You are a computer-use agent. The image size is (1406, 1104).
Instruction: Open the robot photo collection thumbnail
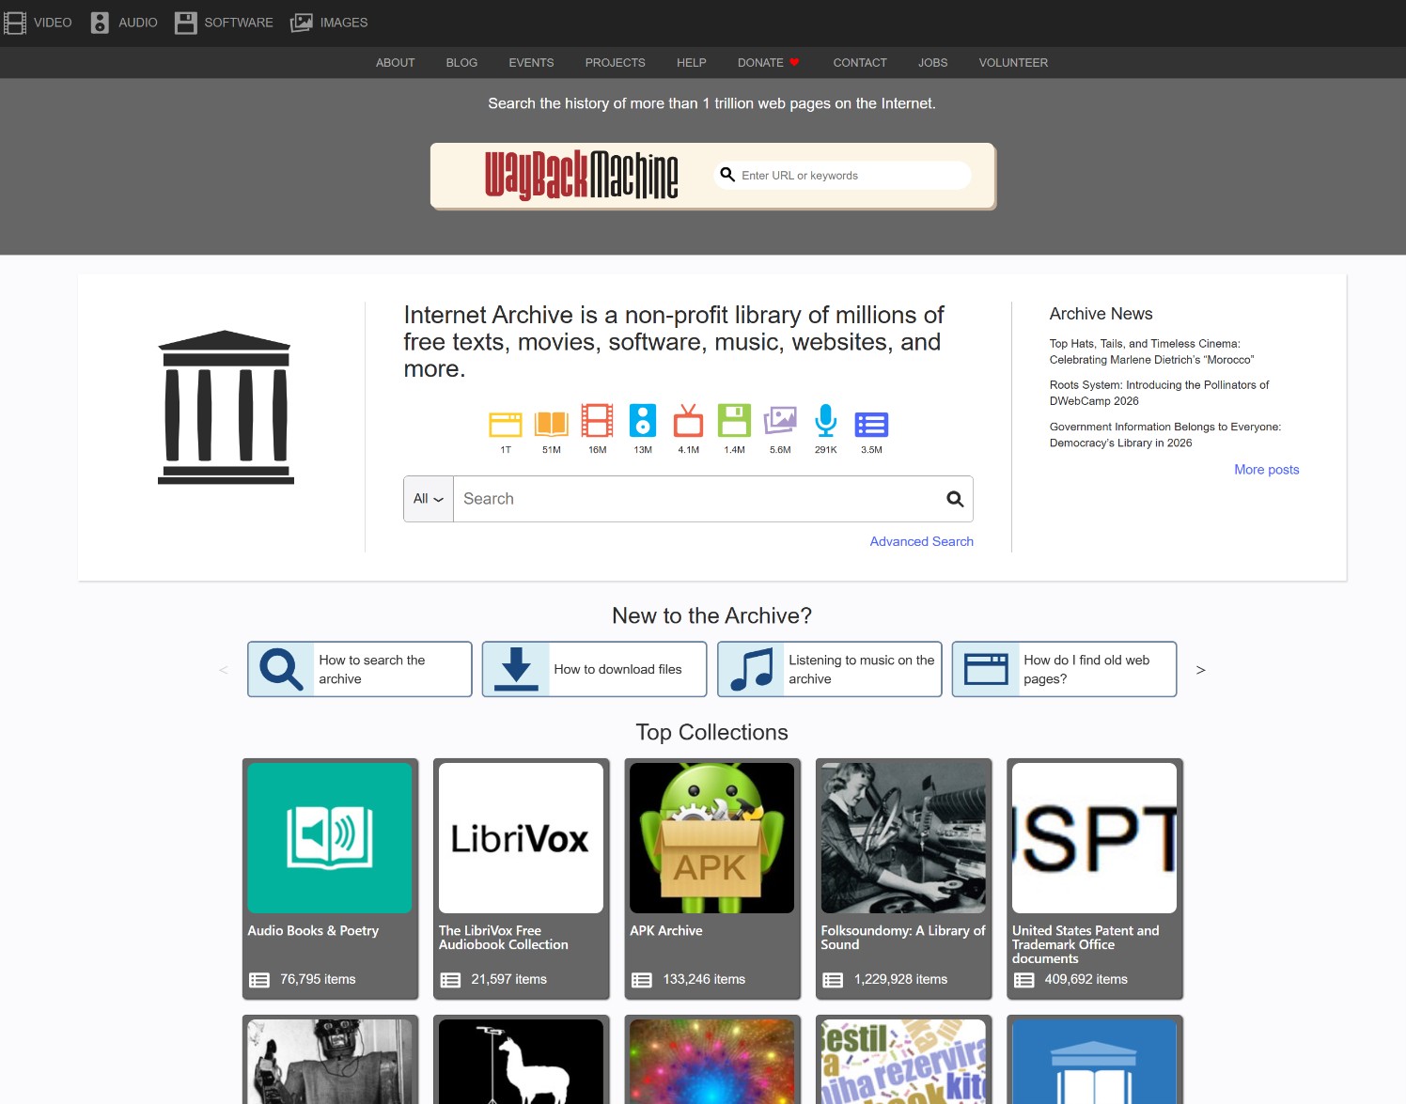(x=330, y=1062)
